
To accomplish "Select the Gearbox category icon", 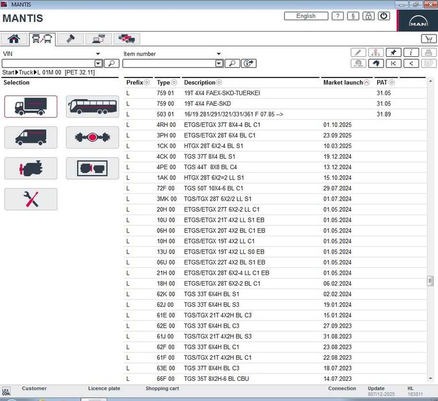I will coord(92,168).
